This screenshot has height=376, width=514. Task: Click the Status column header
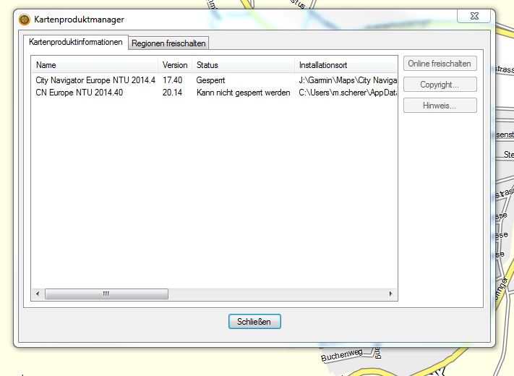243,65
